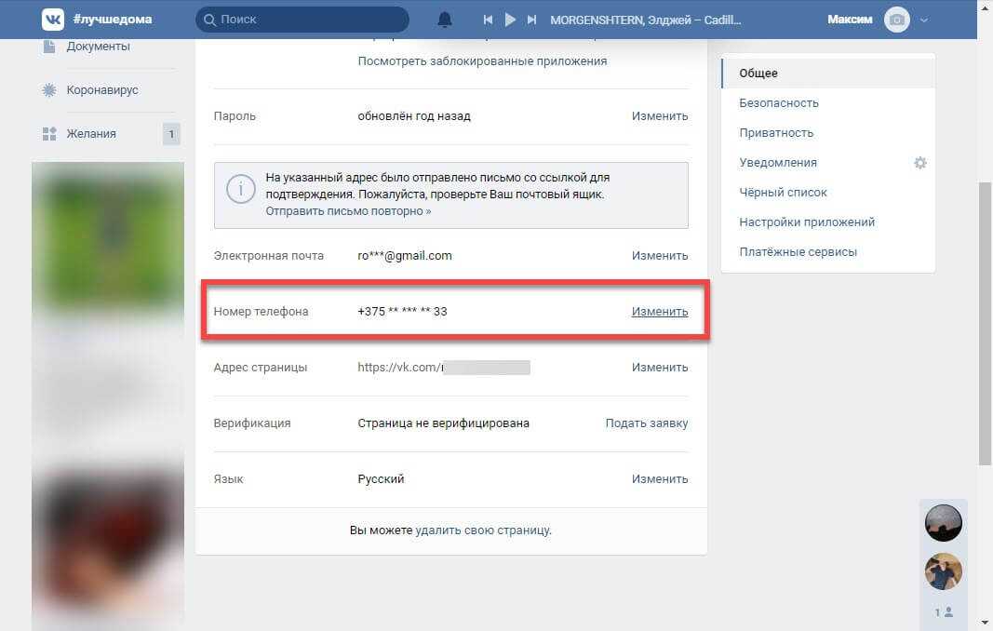993x631 pixels.
Task: Open the notifications bell icon
Action: [445, 20]
